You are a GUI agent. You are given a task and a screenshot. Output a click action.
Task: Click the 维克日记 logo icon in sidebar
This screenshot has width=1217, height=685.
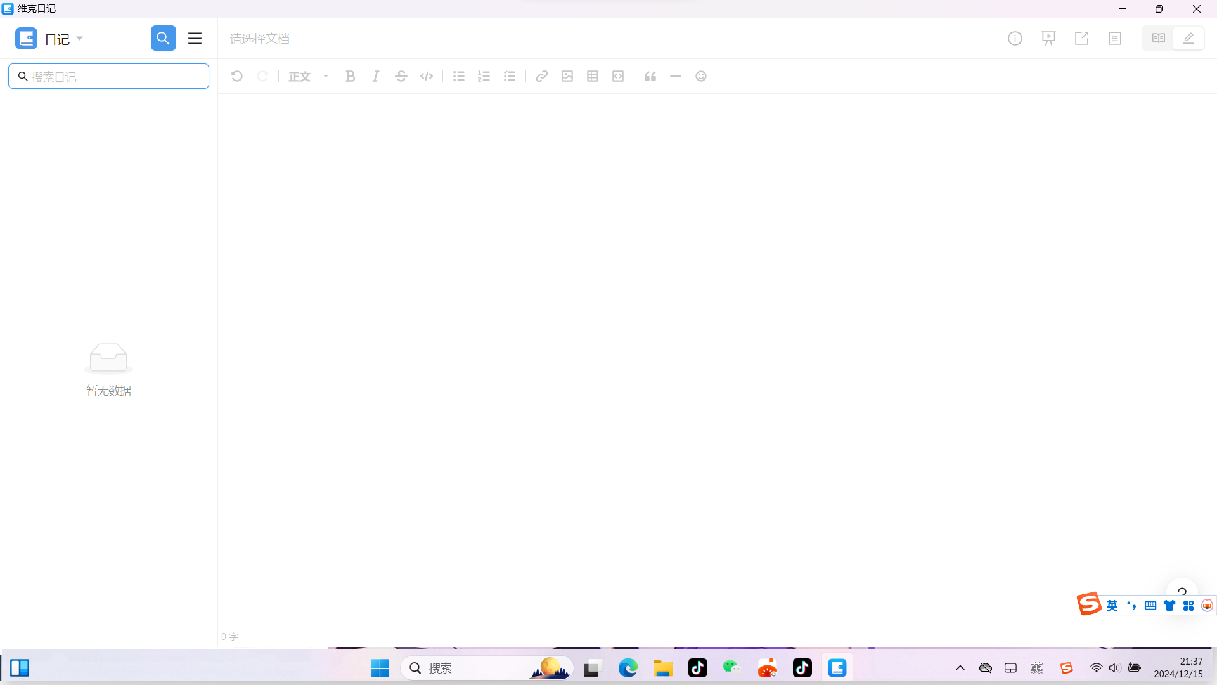(26, 38)
